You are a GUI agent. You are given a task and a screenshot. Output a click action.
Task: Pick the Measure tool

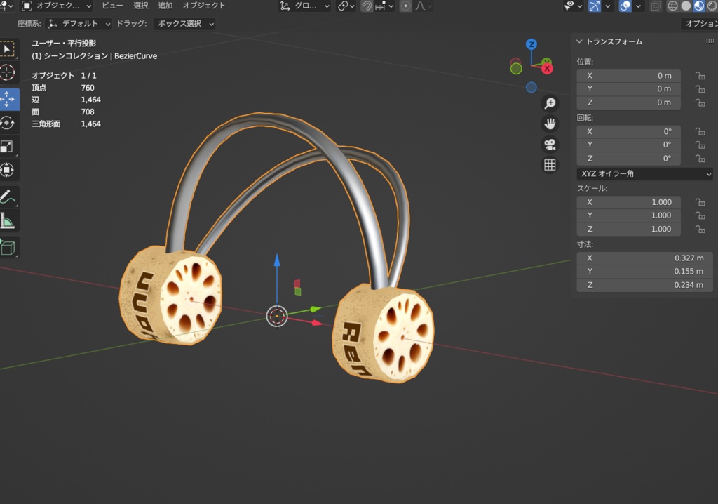(x=8, y=221)
